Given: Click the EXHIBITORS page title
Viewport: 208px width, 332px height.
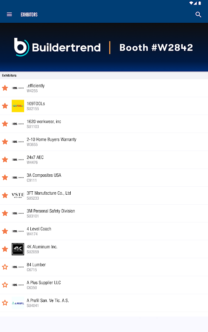Looking at the screenshot, I should coord(29,15).
